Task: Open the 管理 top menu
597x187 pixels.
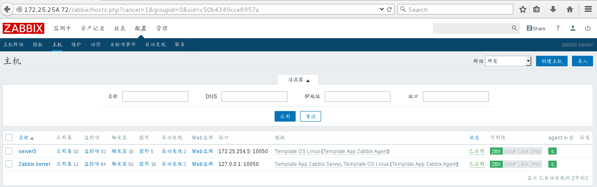Action: click(x=162, y=29)
